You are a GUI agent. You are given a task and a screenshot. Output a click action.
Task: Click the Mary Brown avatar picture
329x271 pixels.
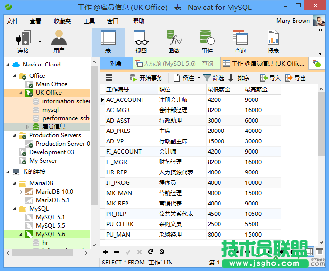tap(319, 21)
